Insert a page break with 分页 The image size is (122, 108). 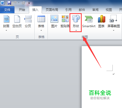pyautogui.click(x=28, y=21)
